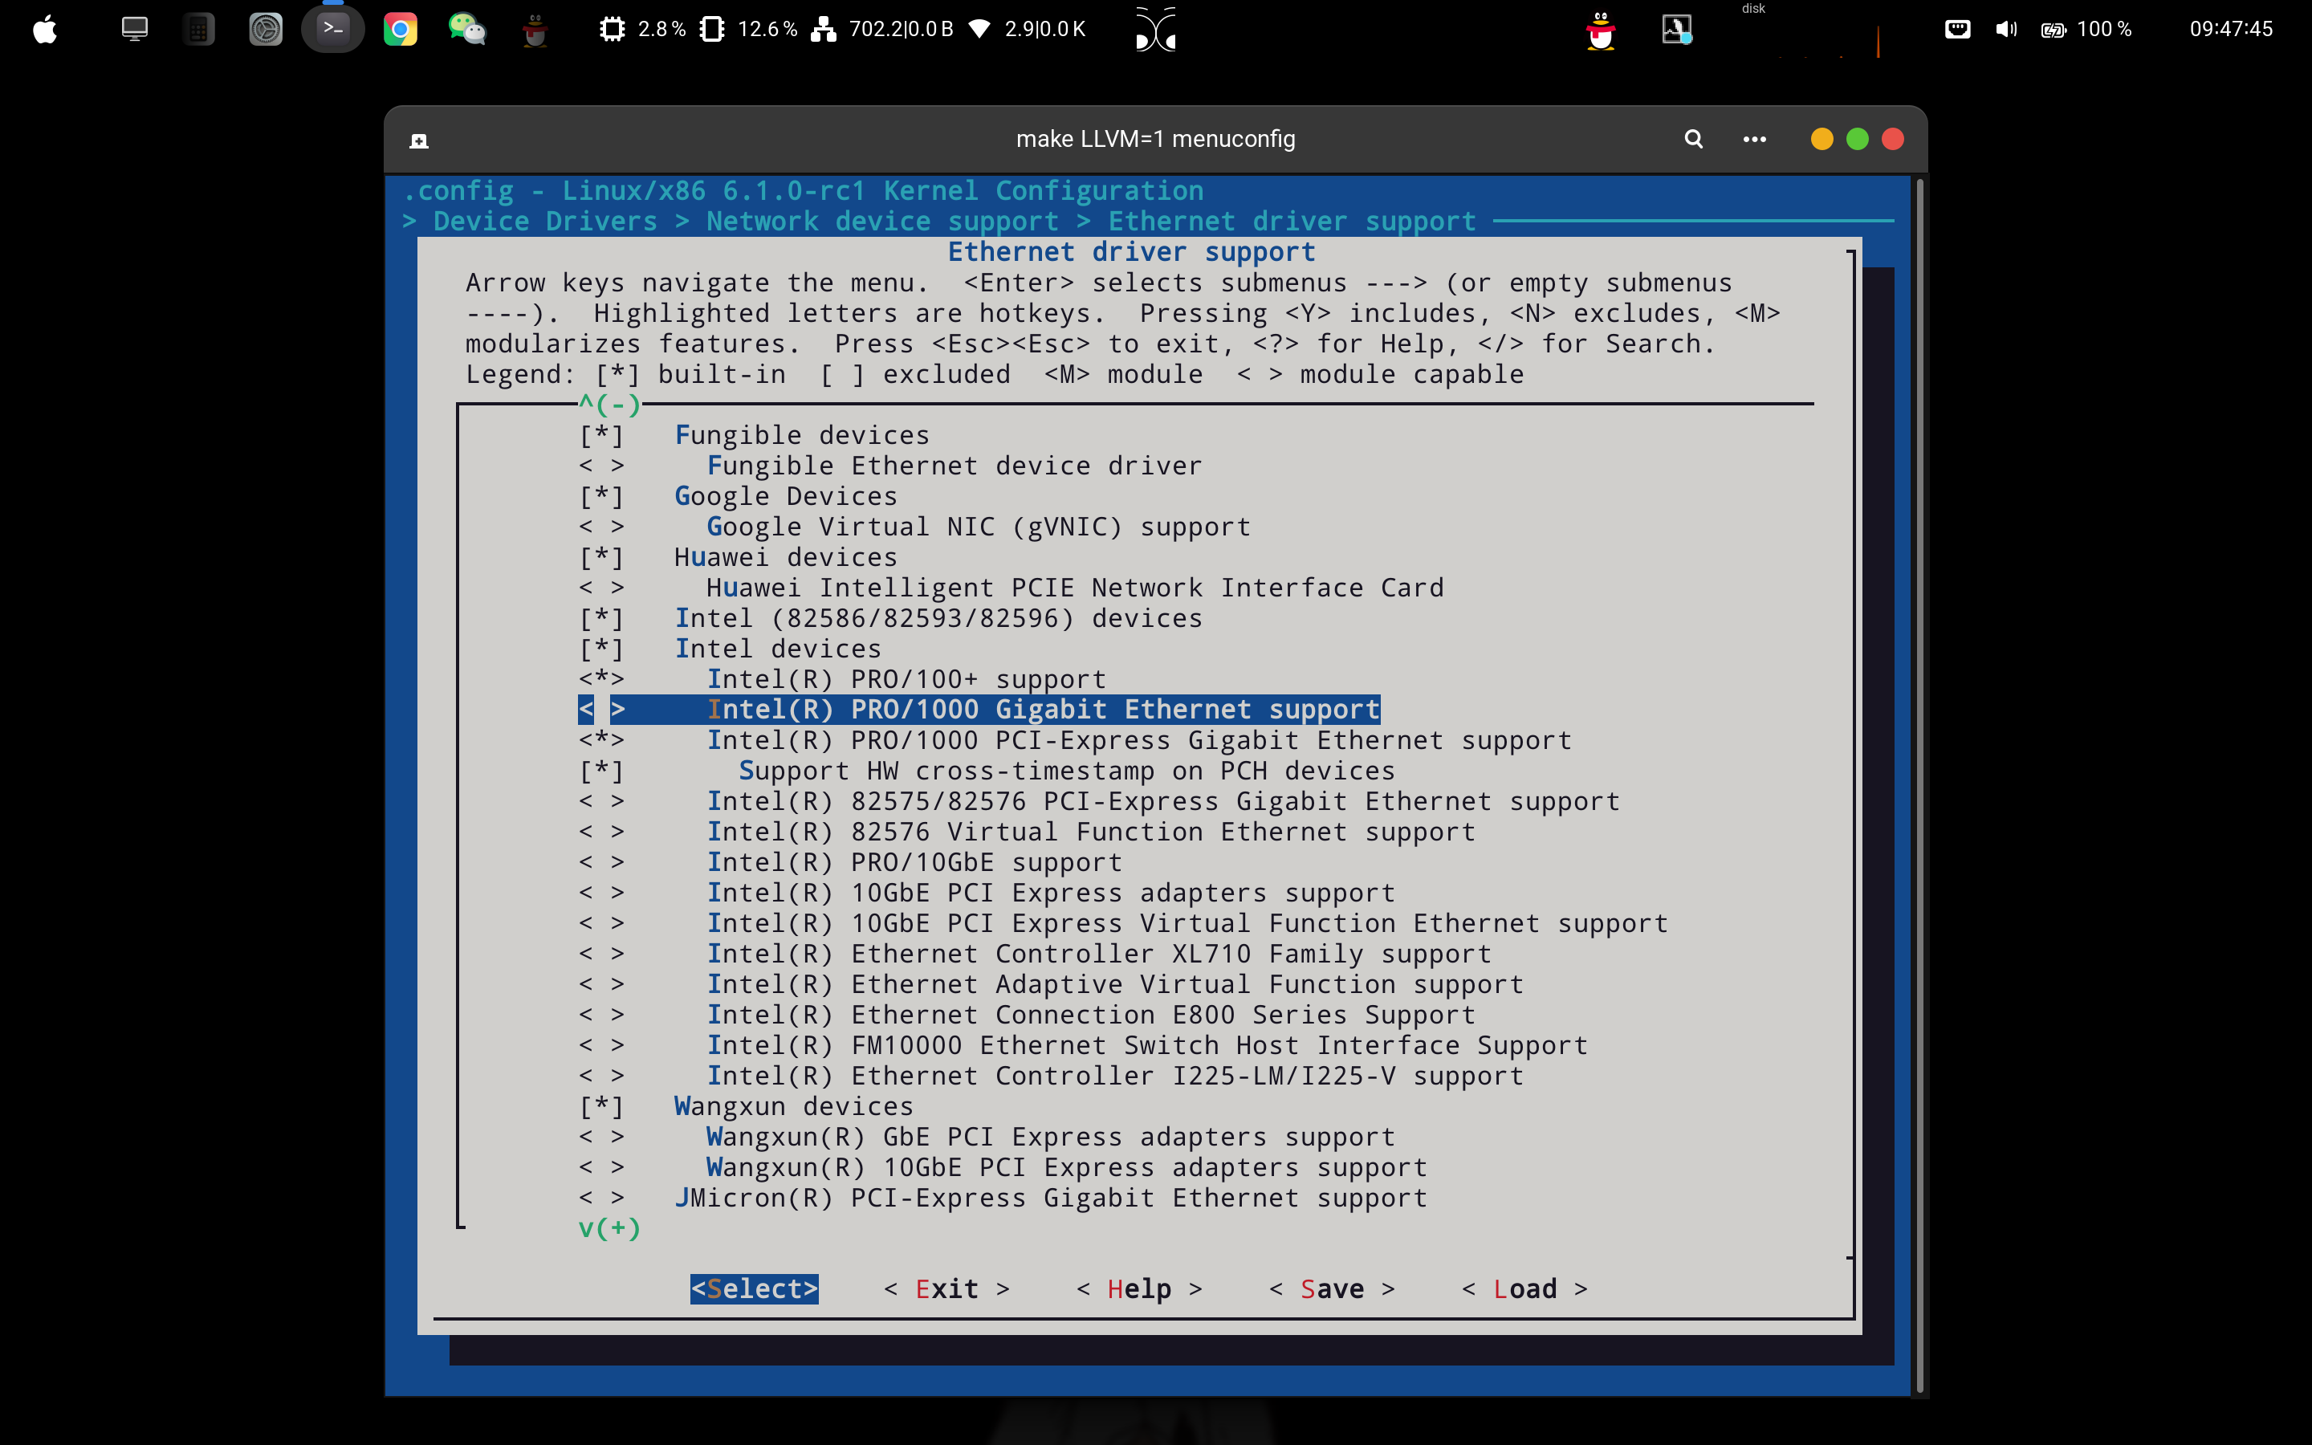Click the Save button in menuconfig

pos(1332,1289)
